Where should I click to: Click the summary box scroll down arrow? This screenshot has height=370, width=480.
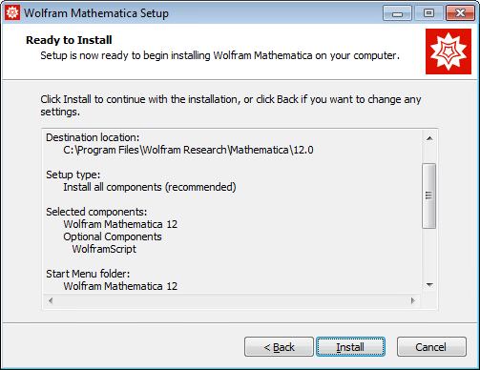[429, 285]
